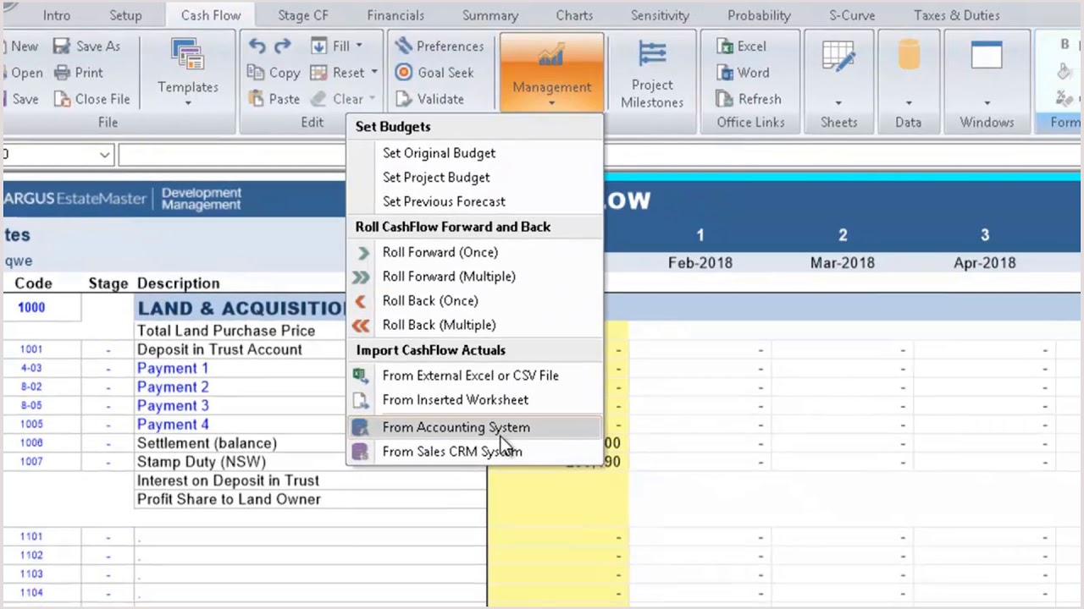Image resolution: width=1084 pixels, height=609 pixels.
Task: Open the Data ribbon button
Action: (x=909, y=73)
